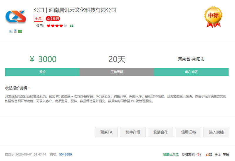Click the quote description paragraph
The height and width of the screenshot is (161, 235).
(x=115, y=99)
